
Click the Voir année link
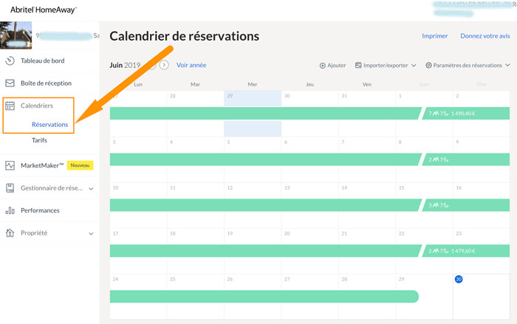tap(191, 65)
